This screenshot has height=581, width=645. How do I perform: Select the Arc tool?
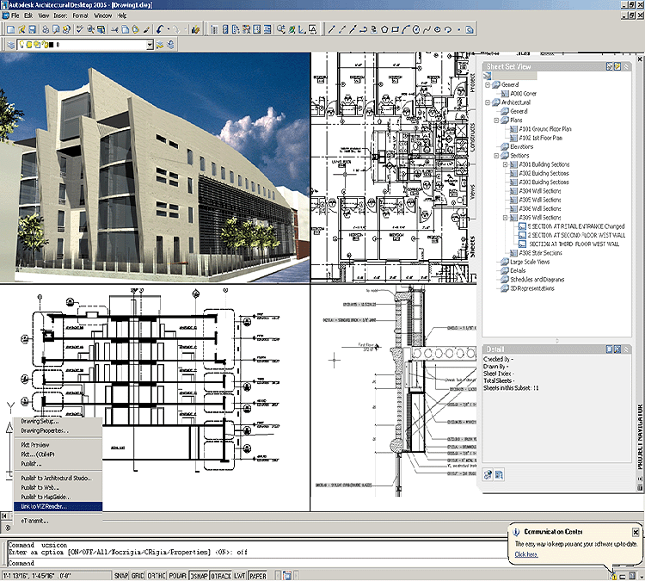(x=406, y=29)
